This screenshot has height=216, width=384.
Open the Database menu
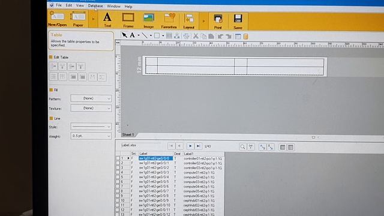[x=95, y=6]
